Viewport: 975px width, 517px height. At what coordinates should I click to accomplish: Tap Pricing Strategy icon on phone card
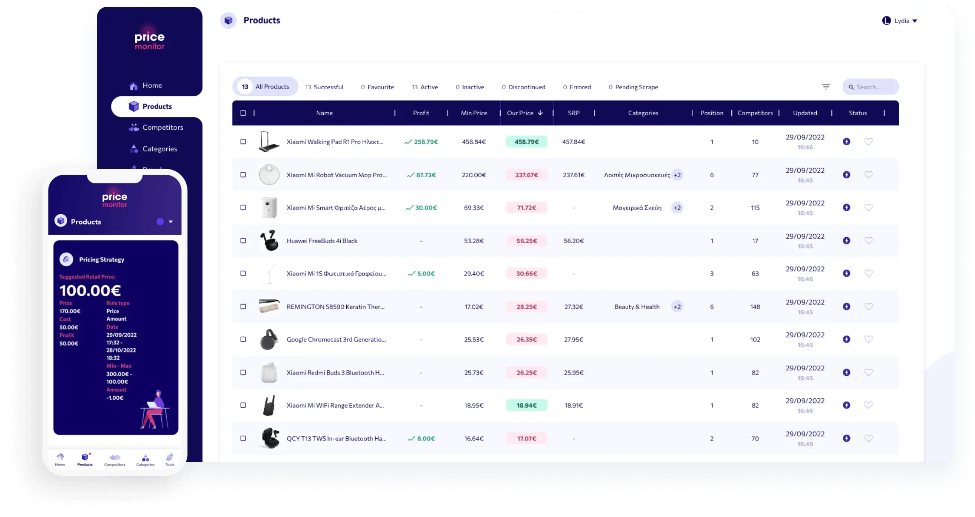66,259
